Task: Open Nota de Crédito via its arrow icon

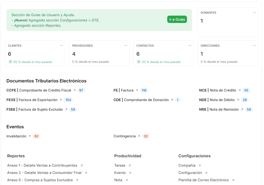Action: click(x=239, y=90)
